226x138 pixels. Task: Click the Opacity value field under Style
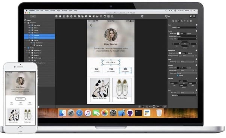pos(187,27)
